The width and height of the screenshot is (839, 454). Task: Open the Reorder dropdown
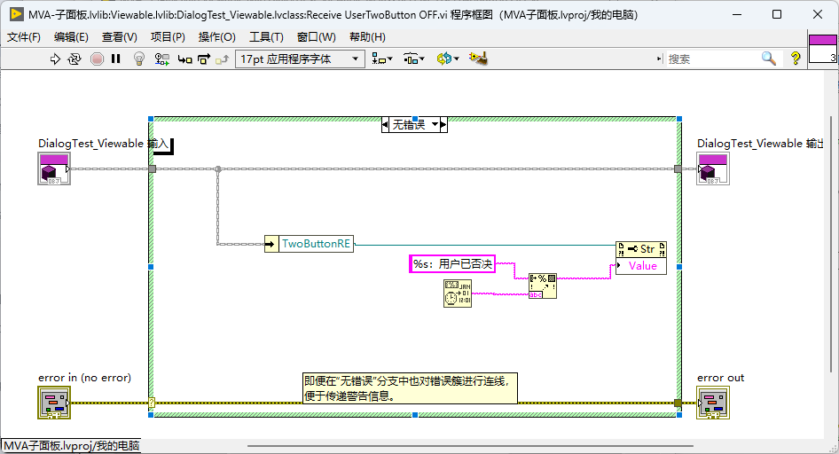click(447, 59)
